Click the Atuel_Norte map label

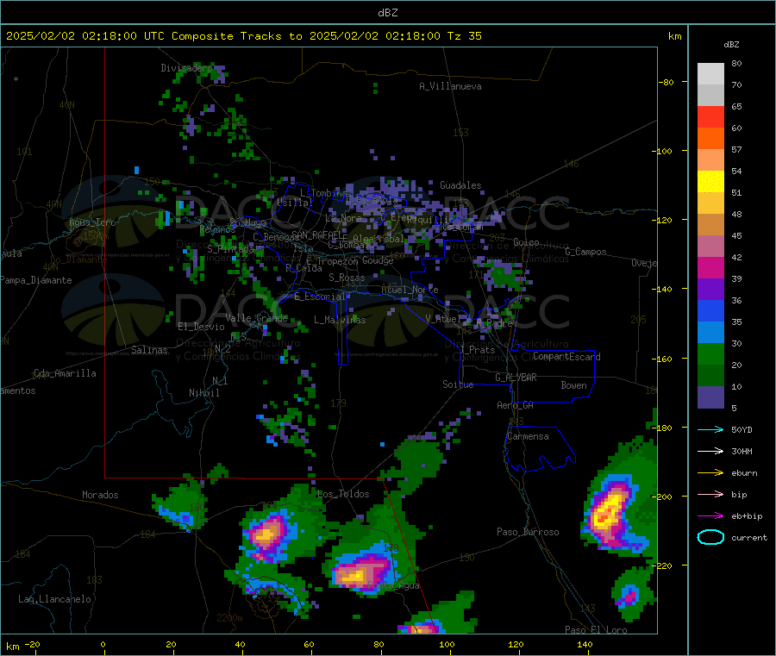[410, 290]
